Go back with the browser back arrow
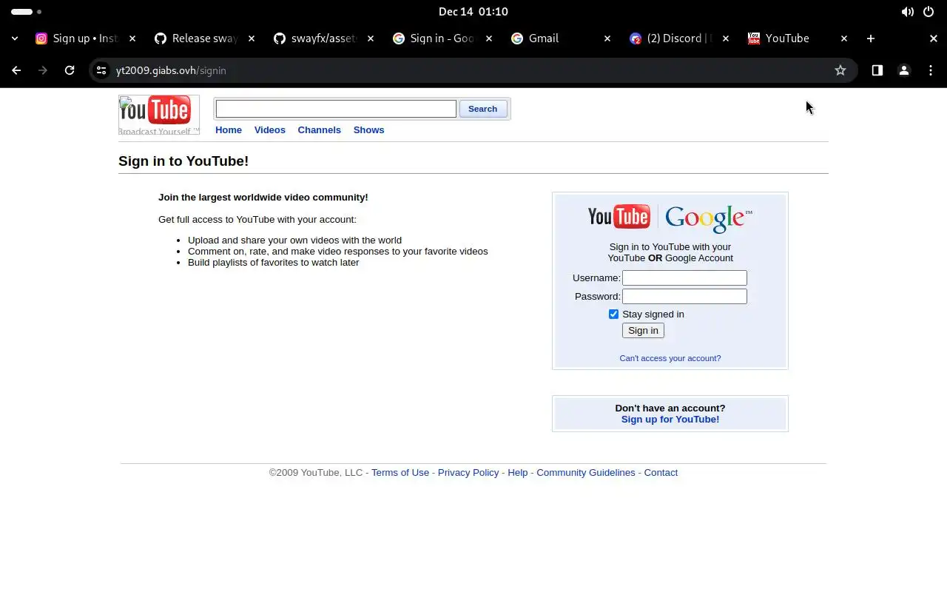This screenshot has width=947, height=592. click(x=16, y=70)
